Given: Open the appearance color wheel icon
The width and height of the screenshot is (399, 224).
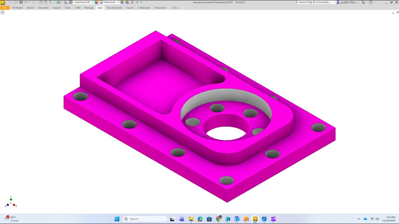Looking at the screenshot, I should (97, 2).
